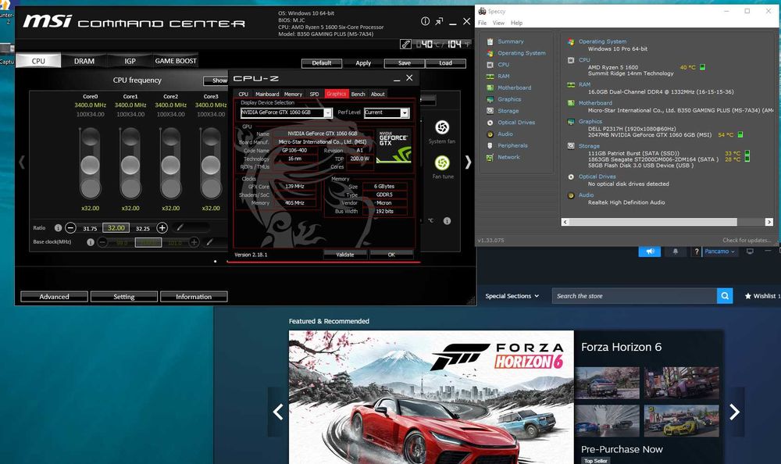The height and width of the screenshot is (464, 781).
Task: Open the Mainboard tab in CPU-Z
Action: pos(267,95)
